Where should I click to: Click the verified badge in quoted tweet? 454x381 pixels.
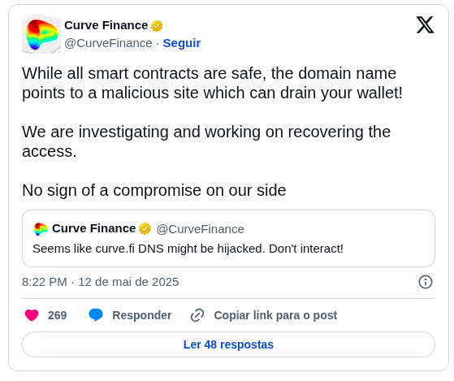tap(145, 229)
